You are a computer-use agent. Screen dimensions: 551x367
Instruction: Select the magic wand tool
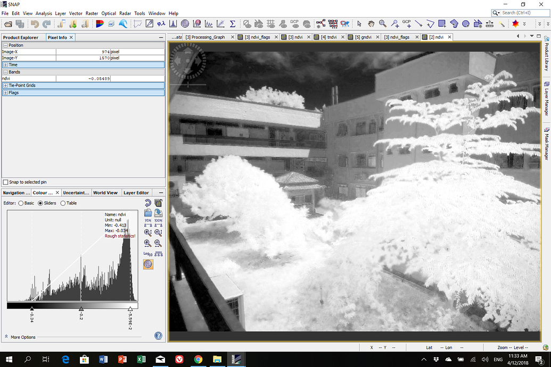coord(502,23)
